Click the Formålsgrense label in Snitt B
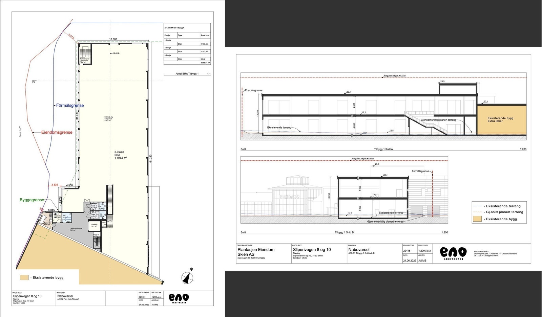The image size is (542, 317). (x=420, y=171)
